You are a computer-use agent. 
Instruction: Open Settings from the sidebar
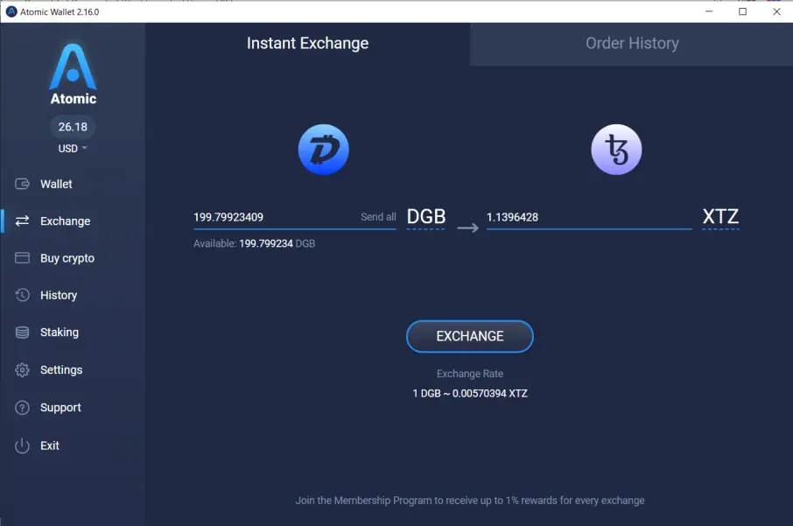coord(61,369)
